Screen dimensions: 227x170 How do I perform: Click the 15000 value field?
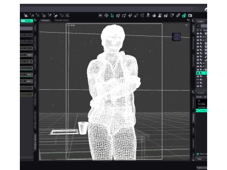29,55
